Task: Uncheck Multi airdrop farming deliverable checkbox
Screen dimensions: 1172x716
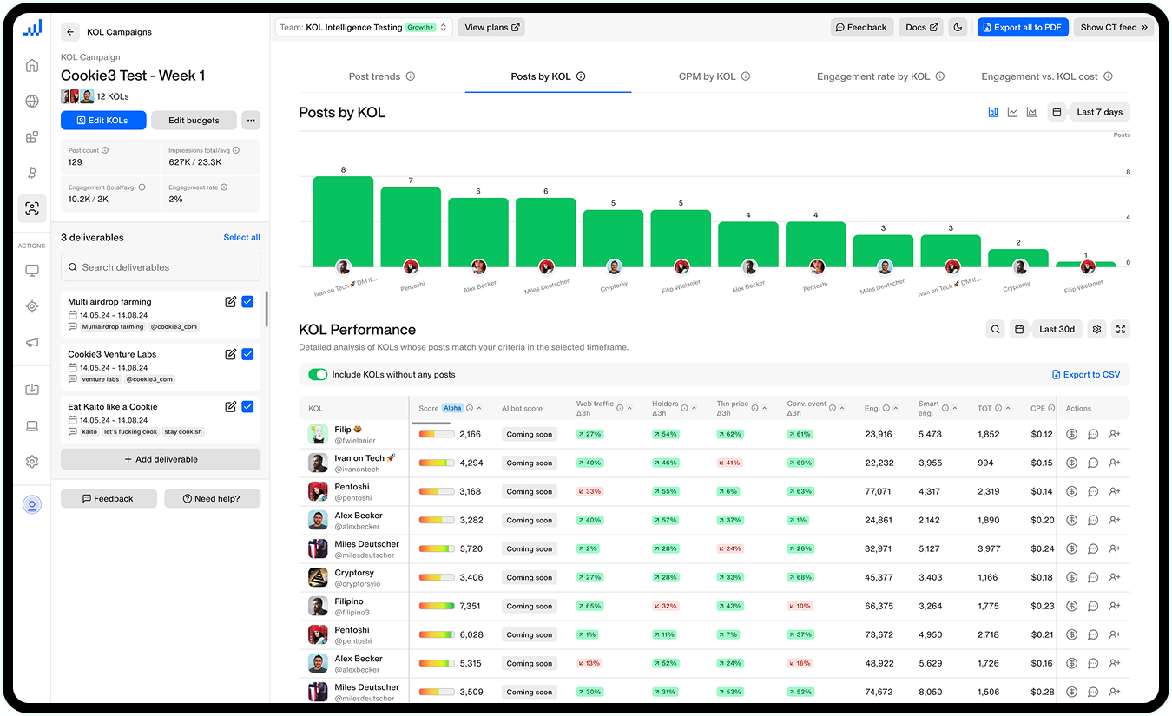Action: (x=247, y=302)
